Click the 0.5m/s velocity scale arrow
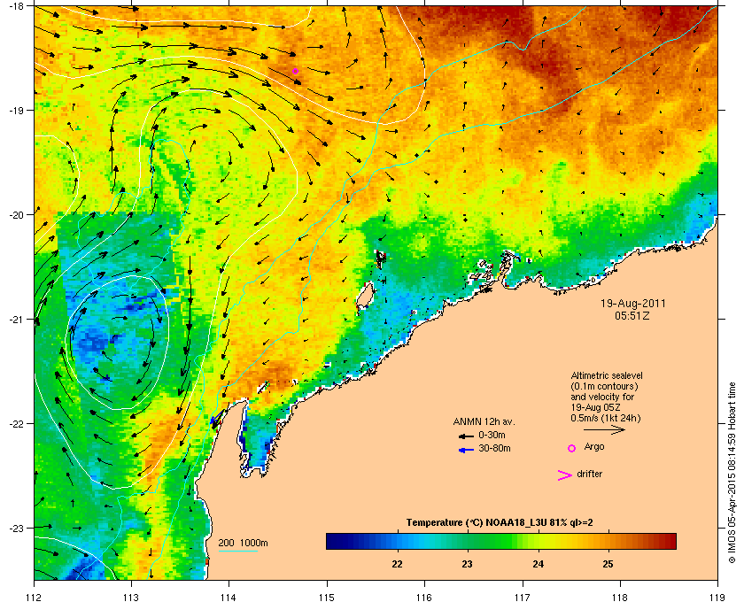744x602 pixels. click(604, 429)
